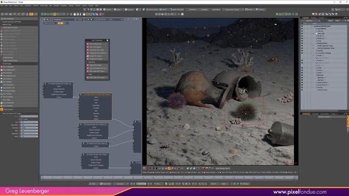Click the orange side tab on right edge

348,121
